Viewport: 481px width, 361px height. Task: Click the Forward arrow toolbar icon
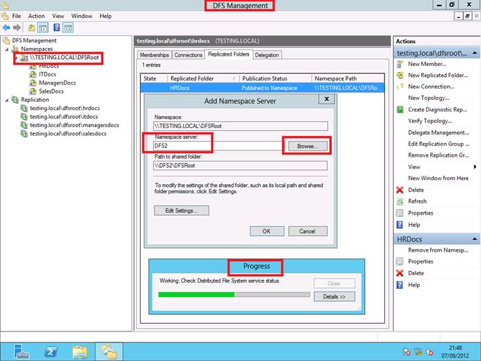click(x=17, y=28)
